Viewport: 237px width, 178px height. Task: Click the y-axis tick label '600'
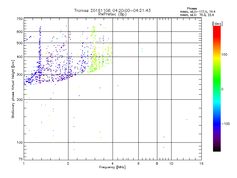20,32
